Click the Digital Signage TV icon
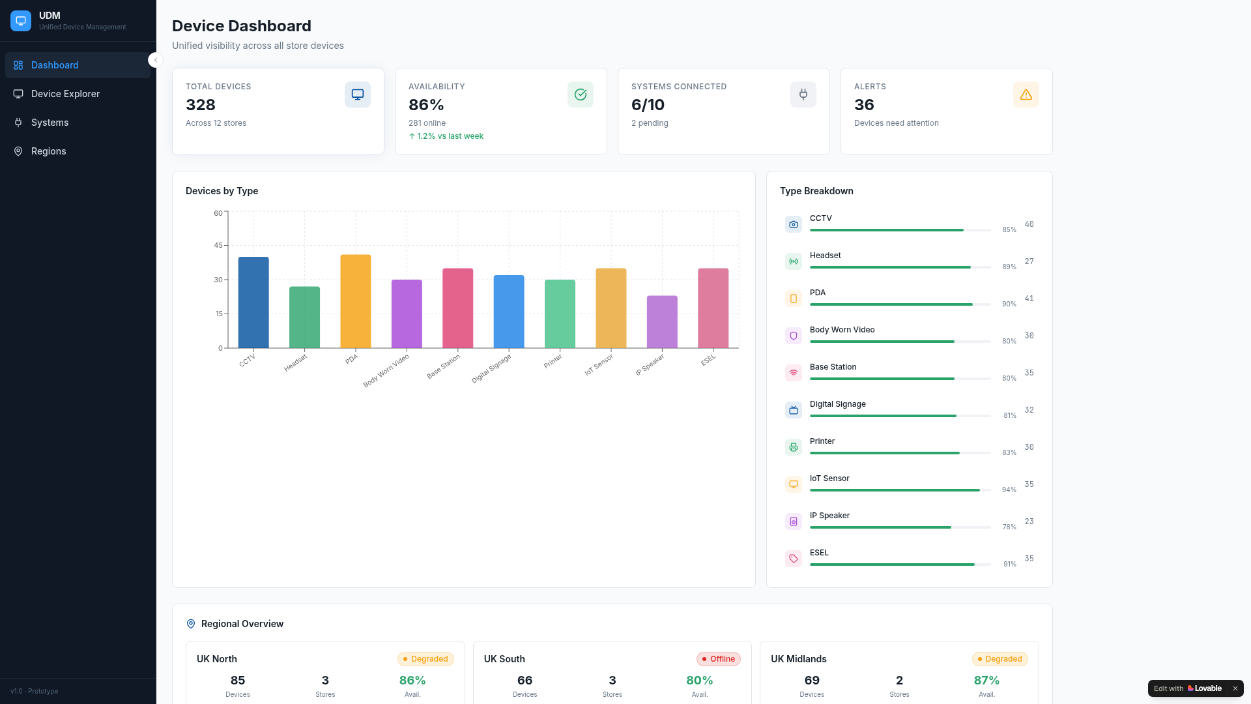Screen dimensions: 1251x704 coord(794,410)
